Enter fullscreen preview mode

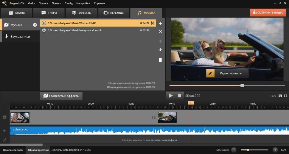pos(285,96)
